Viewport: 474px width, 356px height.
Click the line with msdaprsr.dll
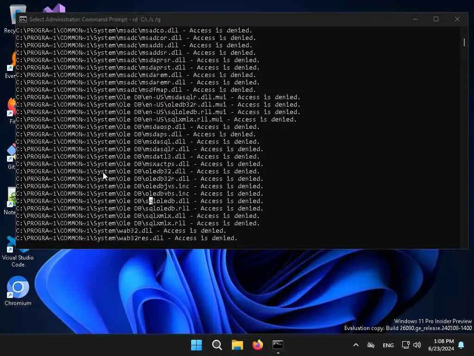pyautogui.click(x=137, y=60)
